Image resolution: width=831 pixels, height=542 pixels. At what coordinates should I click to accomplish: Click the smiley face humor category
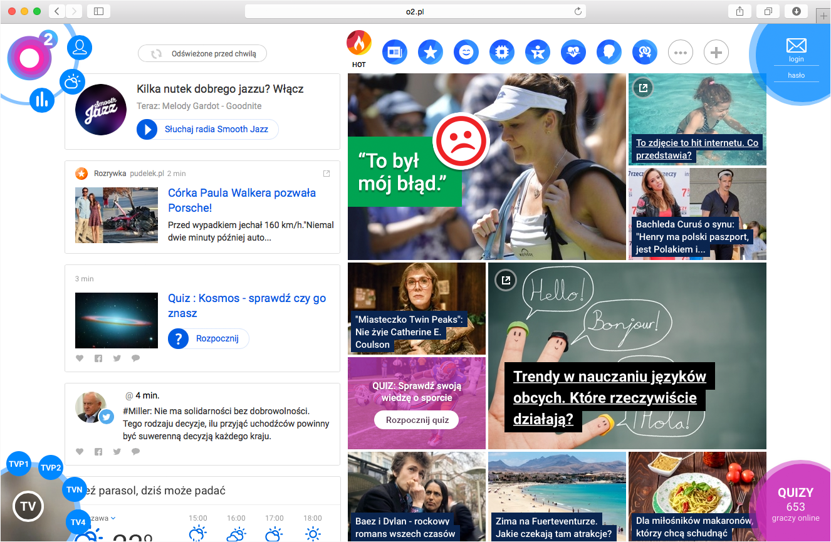point(466,53)
